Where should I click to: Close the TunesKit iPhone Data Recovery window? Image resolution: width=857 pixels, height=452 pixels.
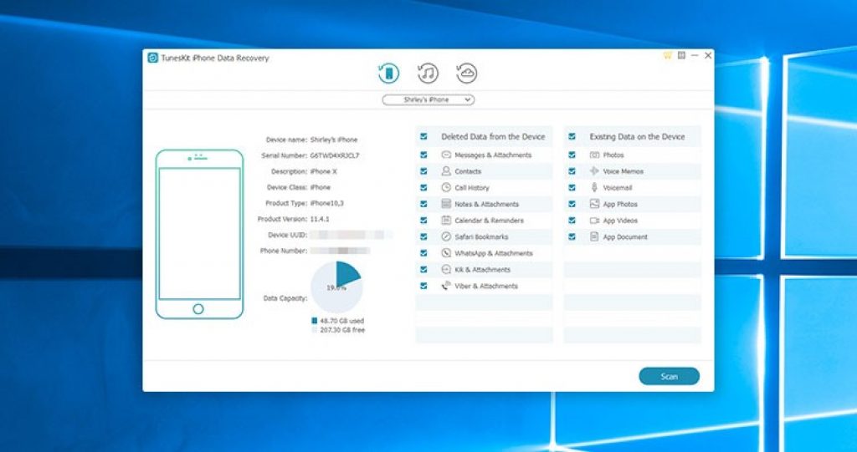click(708, 56)
